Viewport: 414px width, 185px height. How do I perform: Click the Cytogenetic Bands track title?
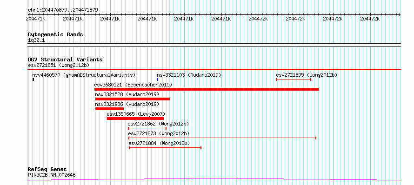coord(55,34)
